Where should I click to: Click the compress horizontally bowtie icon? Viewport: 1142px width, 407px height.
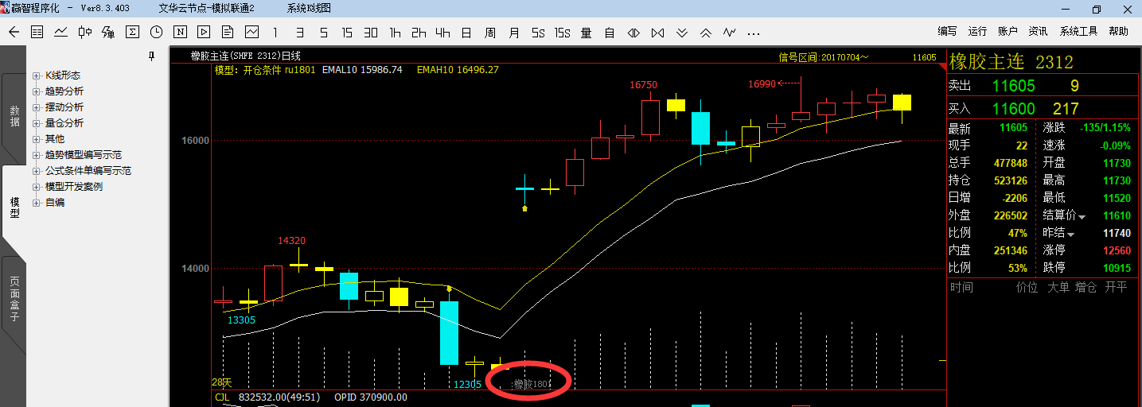657,33
